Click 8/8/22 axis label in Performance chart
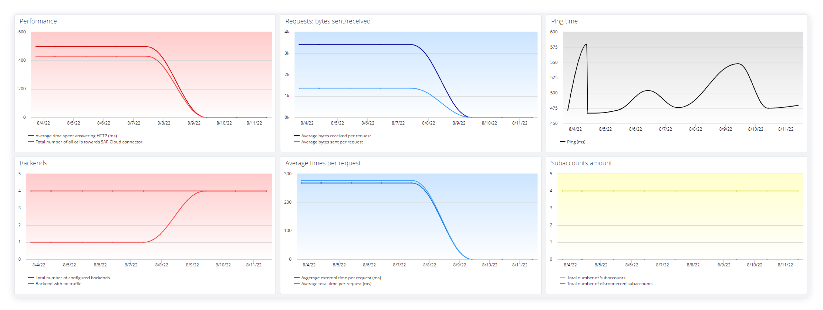The height and width of the screenshot is (310, 823). (x=164, y=123)
